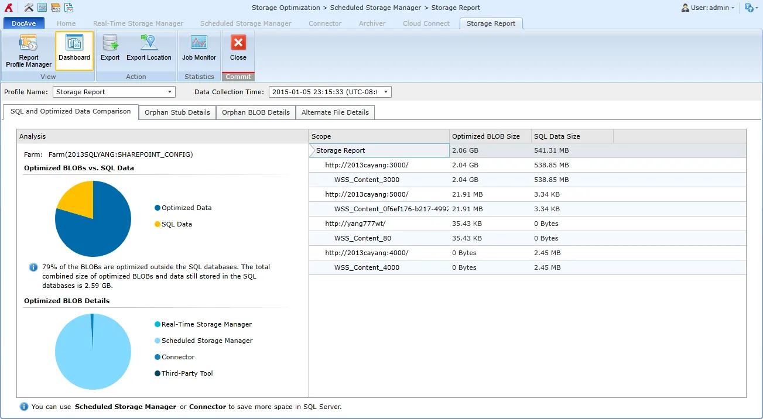Click the Scope column header

pos(379,136)
